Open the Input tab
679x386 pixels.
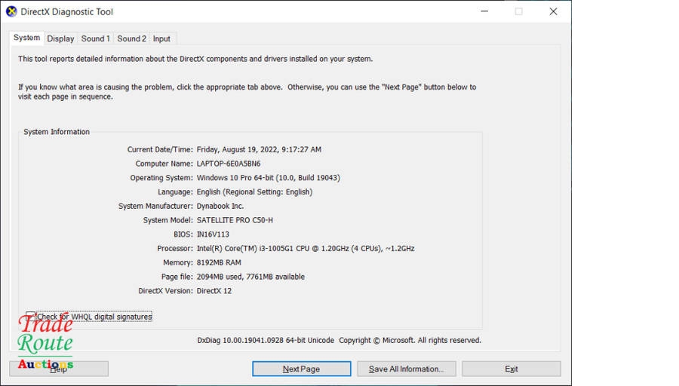[161, 38]
